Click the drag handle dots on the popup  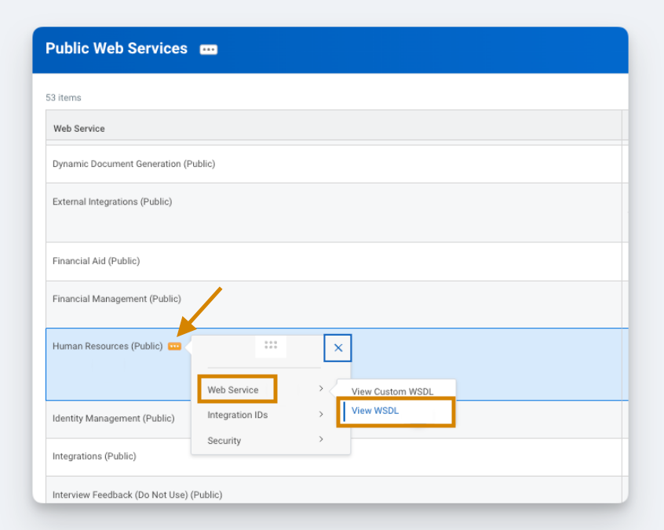coord(271,346)
